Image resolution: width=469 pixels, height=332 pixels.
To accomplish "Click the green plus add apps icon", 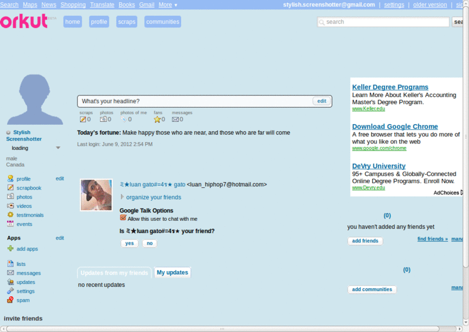I will [x=11, y=248].
